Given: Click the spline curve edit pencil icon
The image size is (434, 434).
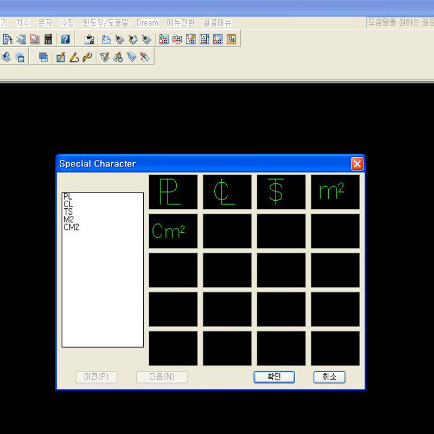Looking at the screenshot, I should (x=87, y=57).
